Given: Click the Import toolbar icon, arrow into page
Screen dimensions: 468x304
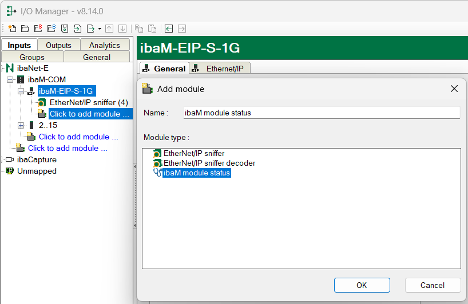Looking at the screenshot, I should coord(77,29).
